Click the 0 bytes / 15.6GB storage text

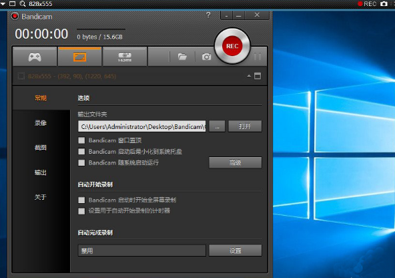pyautogui.click(x=100, y=37)
